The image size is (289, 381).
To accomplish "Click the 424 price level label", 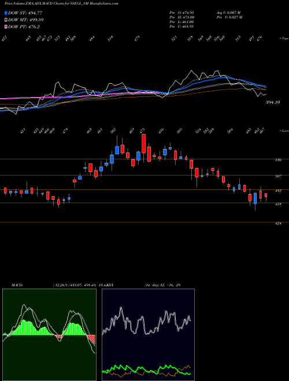I will pos(278,223).
